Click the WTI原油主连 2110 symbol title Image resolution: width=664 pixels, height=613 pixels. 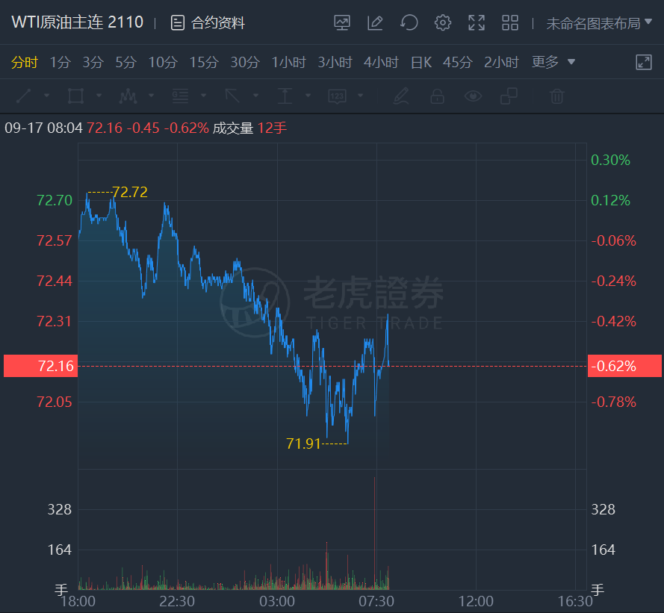[77, 22]
